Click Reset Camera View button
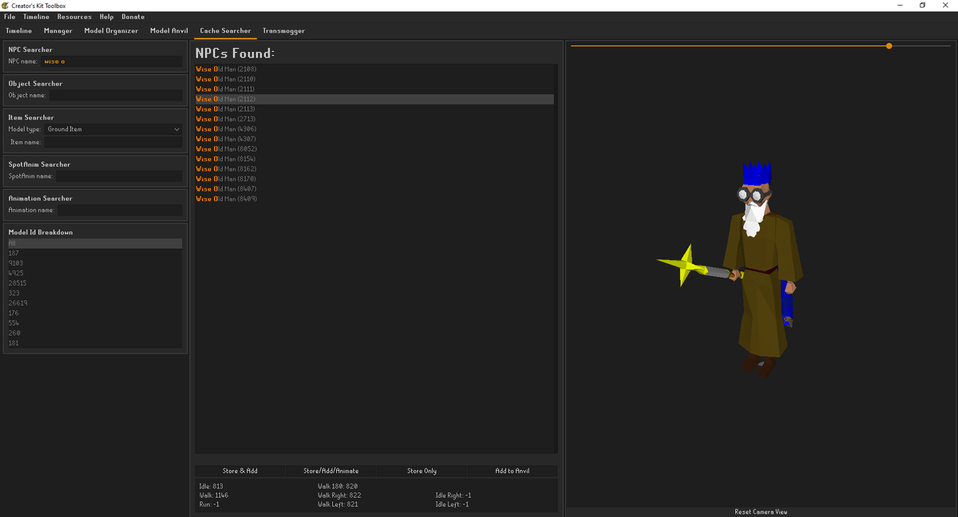Screen dimensions: 958x517 pos(761,511)
